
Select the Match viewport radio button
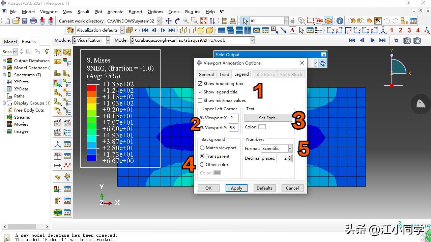pos(202,148)
